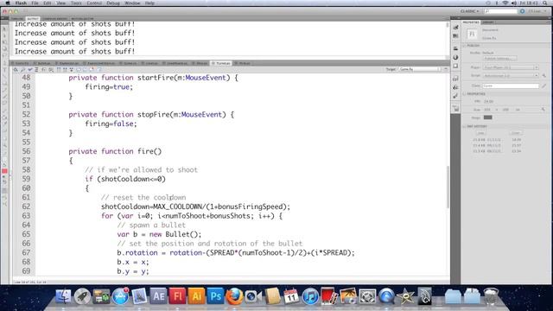Image resolution: width=553 pixels, height=311 pixels.
Task: Open Adobe Photoshop from the Dock
Action: pyautogui.click(x=215, y=295)
